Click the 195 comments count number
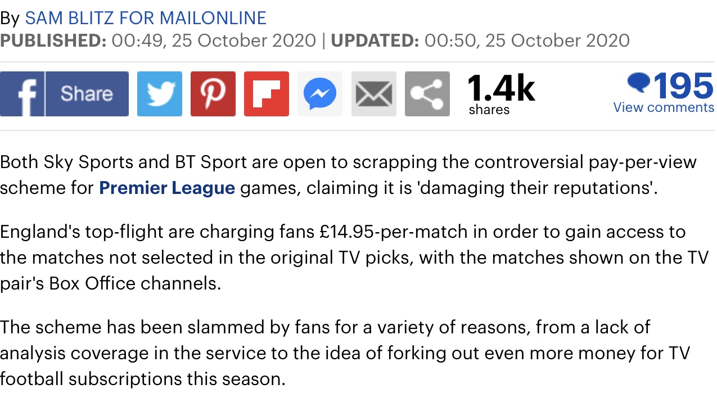 tap(683, 86)
